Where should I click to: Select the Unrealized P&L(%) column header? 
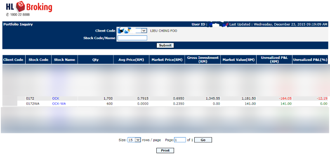coord(310,60)
